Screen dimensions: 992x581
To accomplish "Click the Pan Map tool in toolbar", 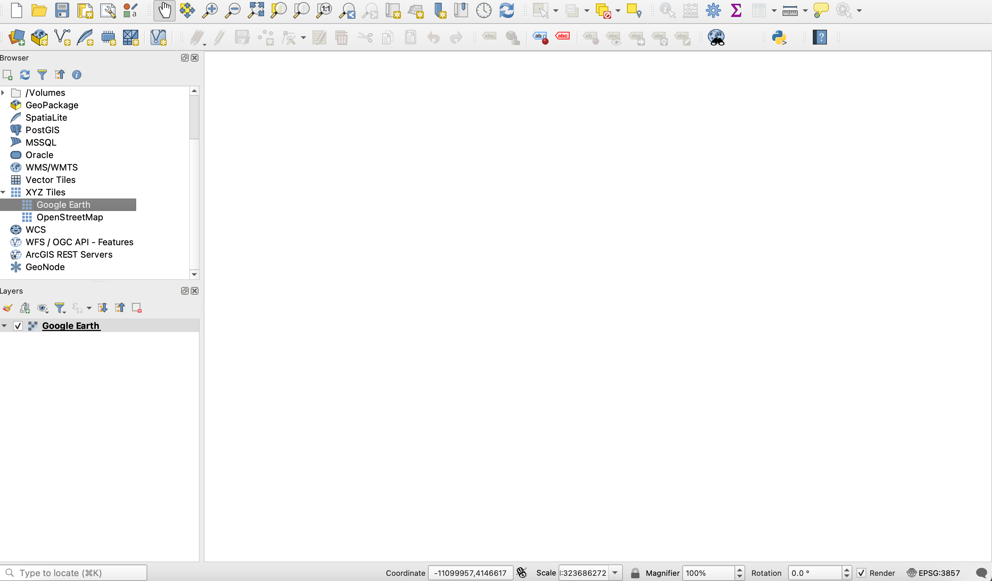I will click(164, 10).
